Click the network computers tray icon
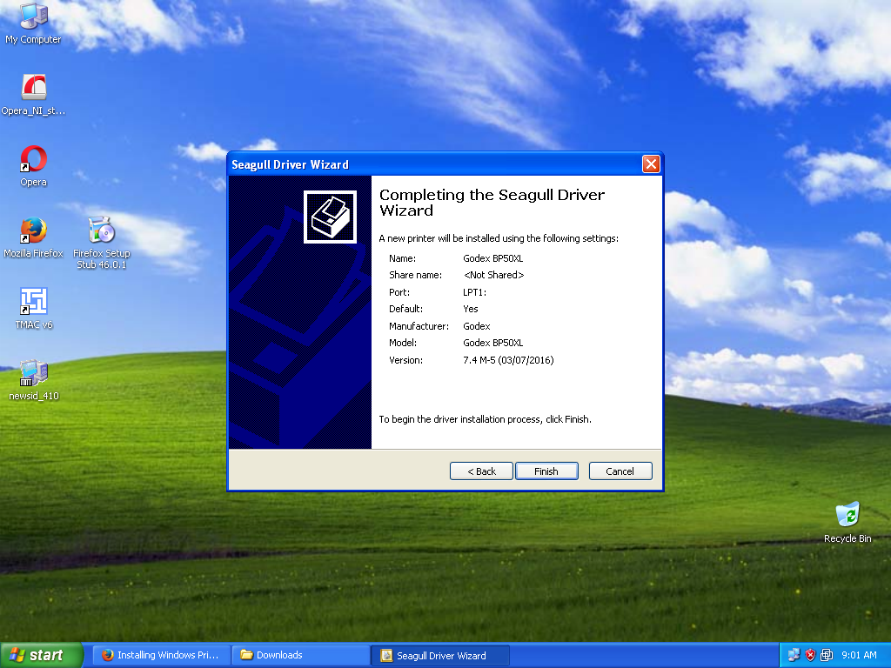The image size is (891, 668). (x=794, y=655)
